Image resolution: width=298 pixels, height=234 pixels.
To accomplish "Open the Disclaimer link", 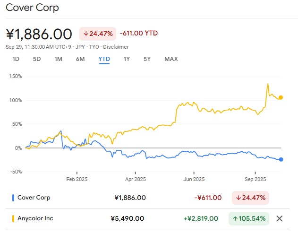I will pos(117,47).
